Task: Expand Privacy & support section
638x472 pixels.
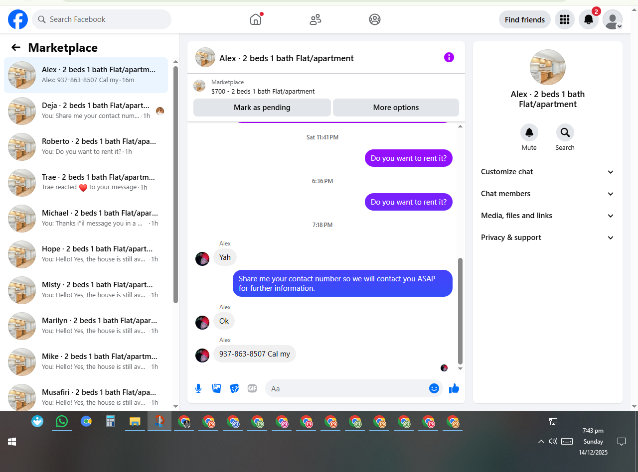Action: pos(548,237)
